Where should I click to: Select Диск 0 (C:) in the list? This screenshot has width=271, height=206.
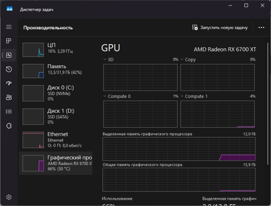56,92
